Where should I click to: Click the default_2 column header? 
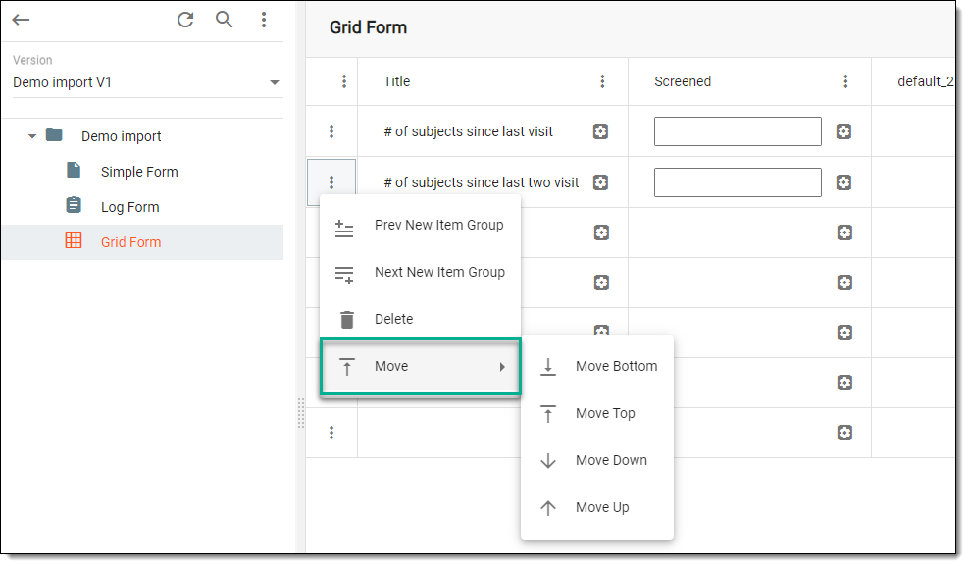(x=926, y=81)
